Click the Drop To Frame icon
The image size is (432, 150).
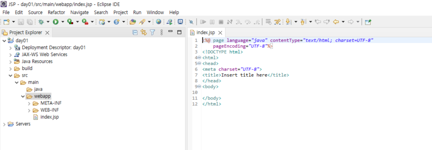tap(269, 22)
